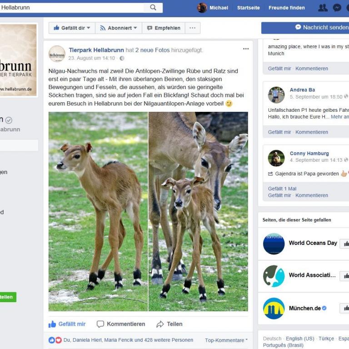The height and width of the screenshot is (349, 349).
Task: Open Messenger icon in top bar
Action: tap(337, 8)
